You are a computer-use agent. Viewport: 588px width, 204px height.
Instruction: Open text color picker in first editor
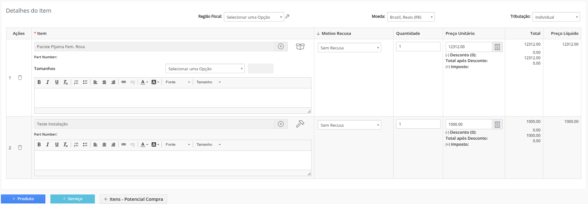144,82
